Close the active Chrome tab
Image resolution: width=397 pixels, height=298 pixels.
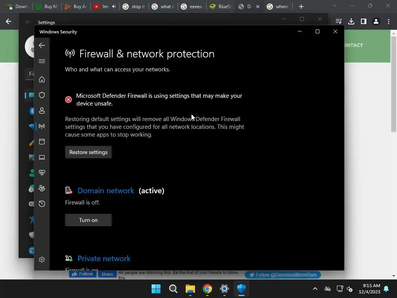(258, 7)
